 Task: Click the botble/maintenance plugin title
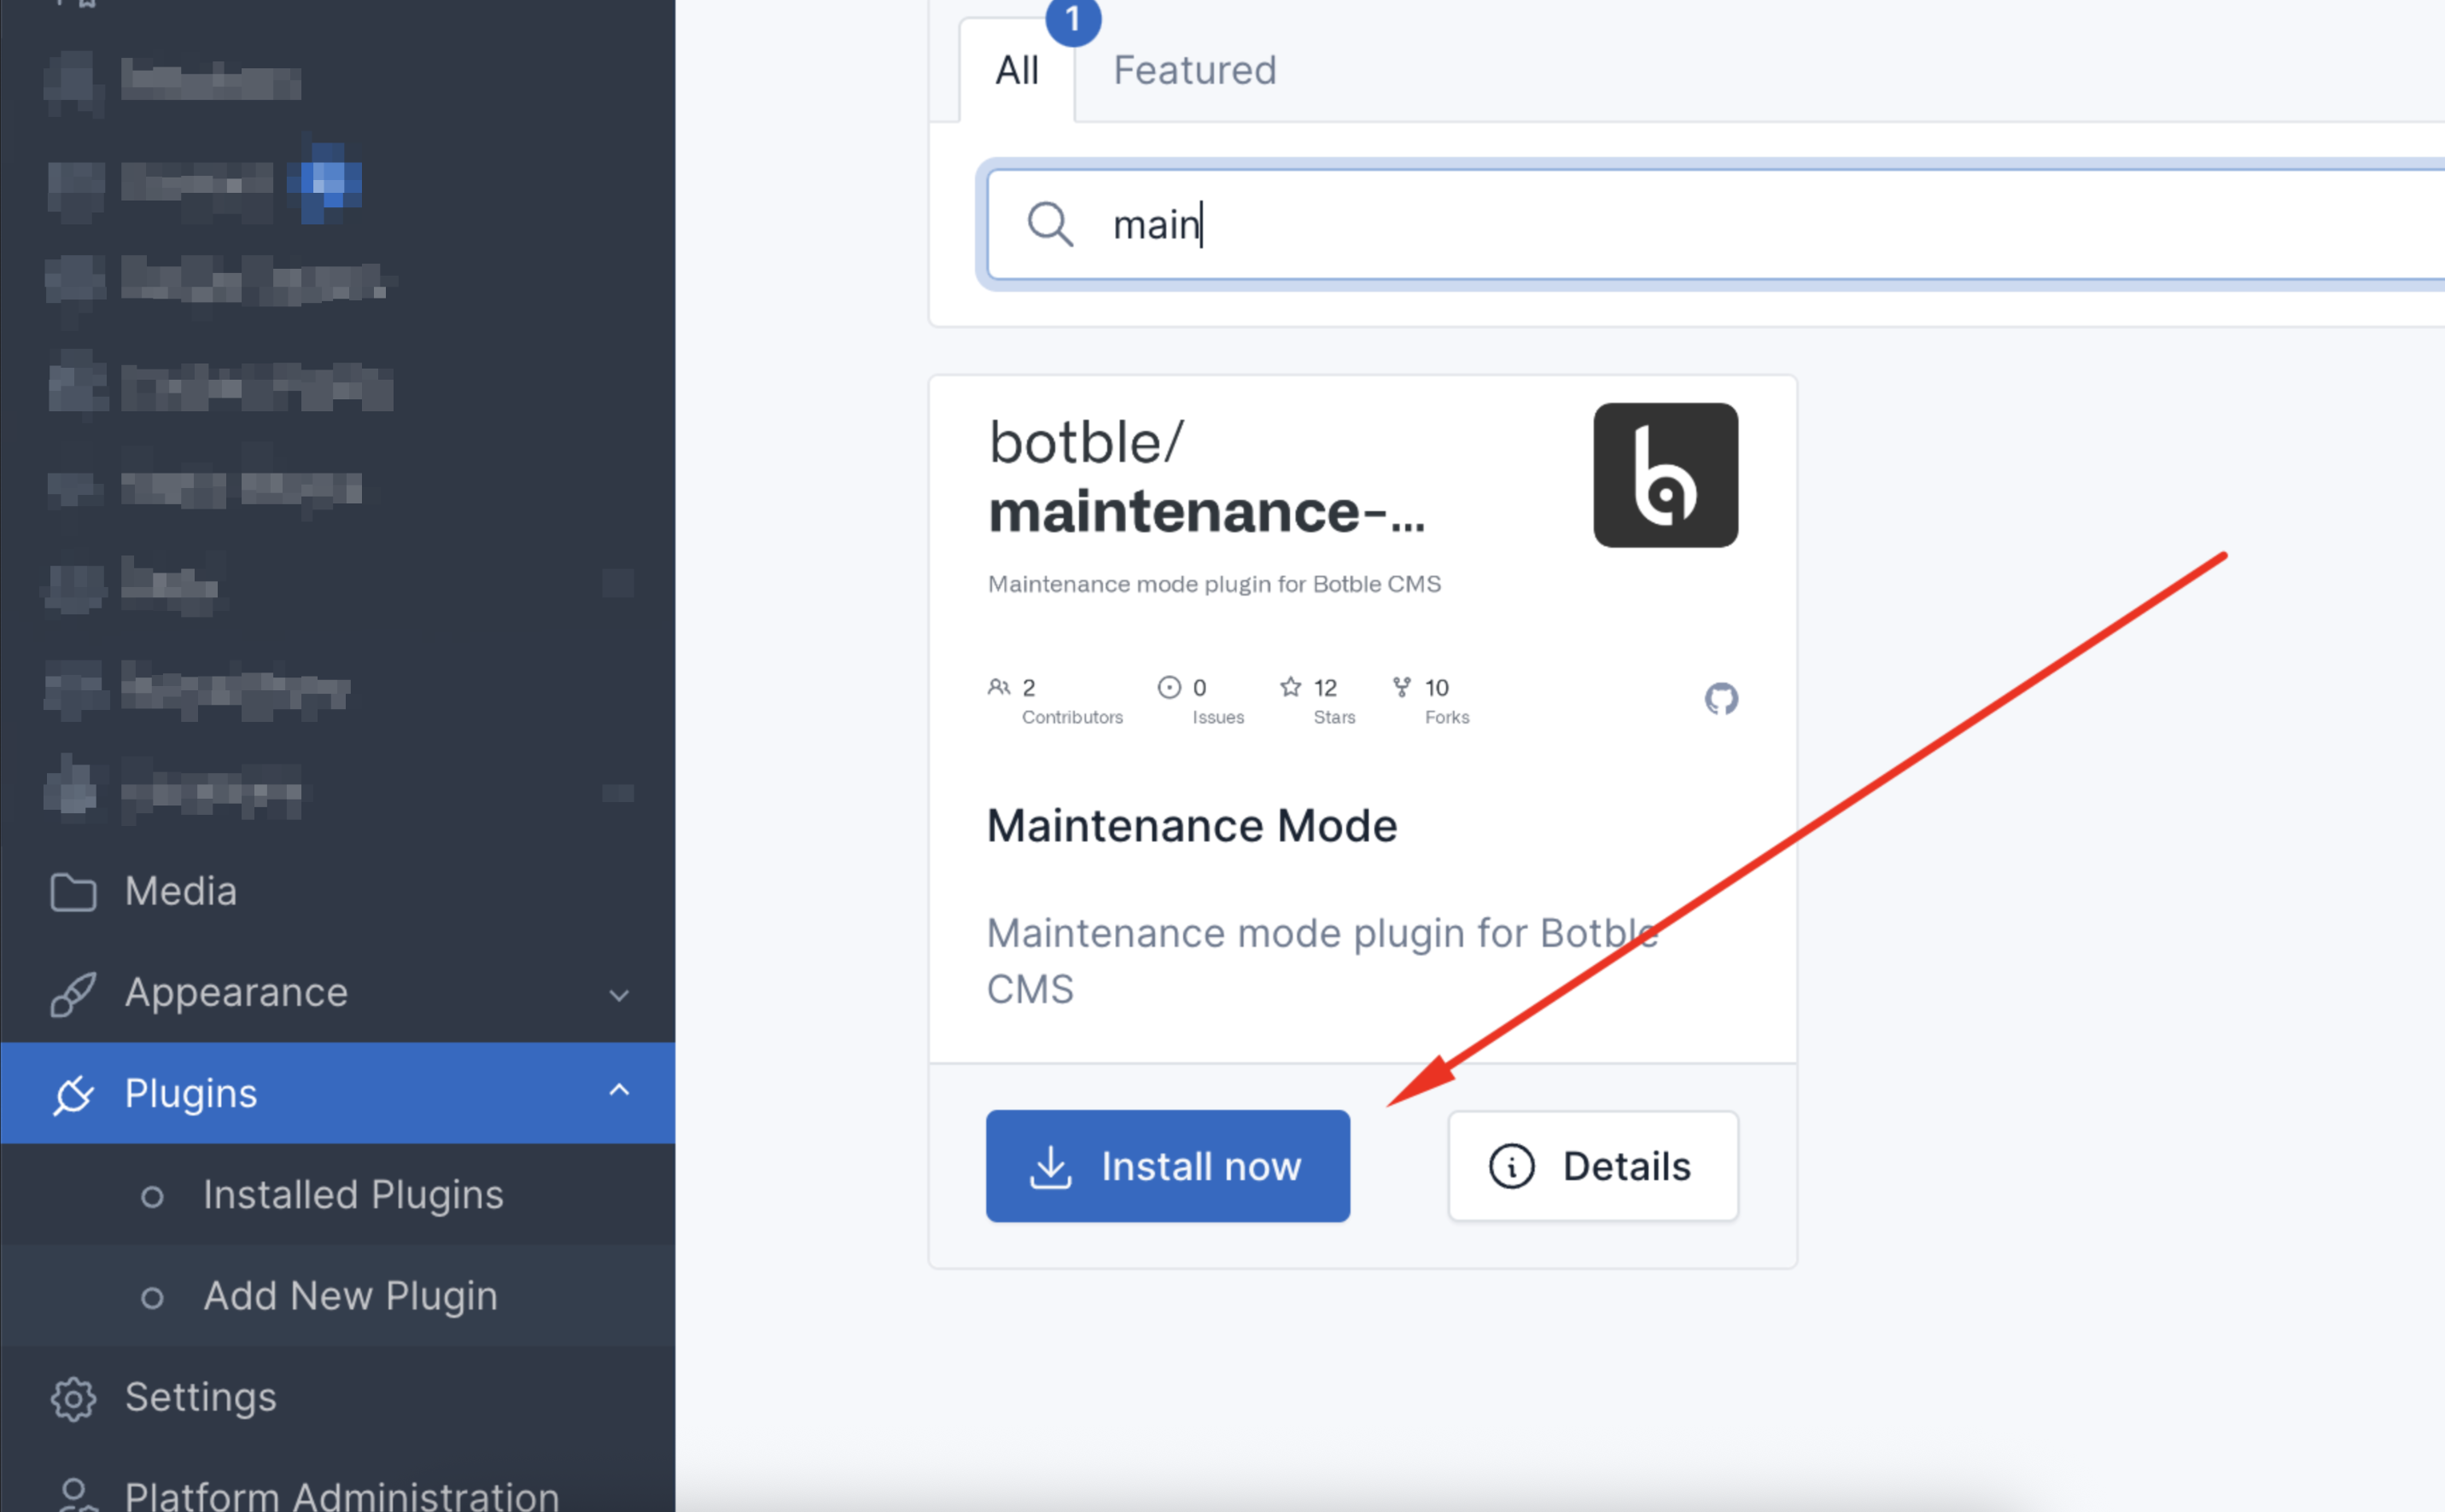pos(1206,476)
